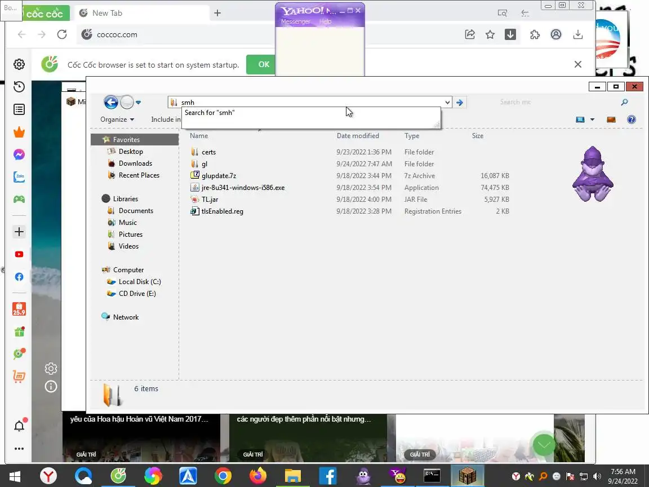Open Zalo from Cốc Cốc sidebar

(x=19, y=177)
